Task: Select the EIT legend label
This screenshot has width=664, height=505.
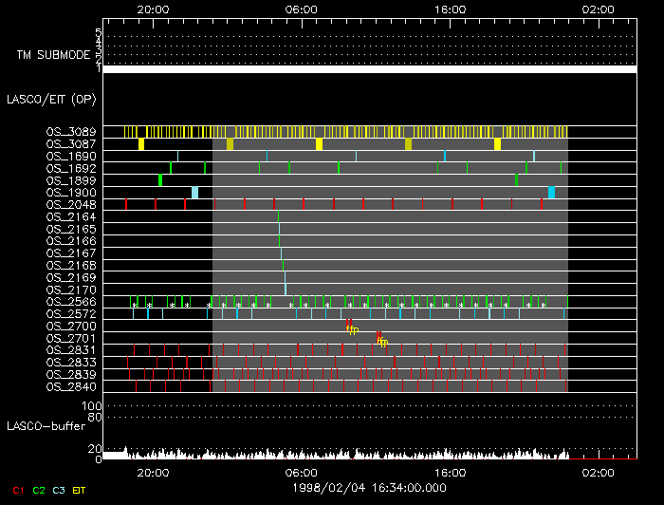Action: tap(80, 490)
